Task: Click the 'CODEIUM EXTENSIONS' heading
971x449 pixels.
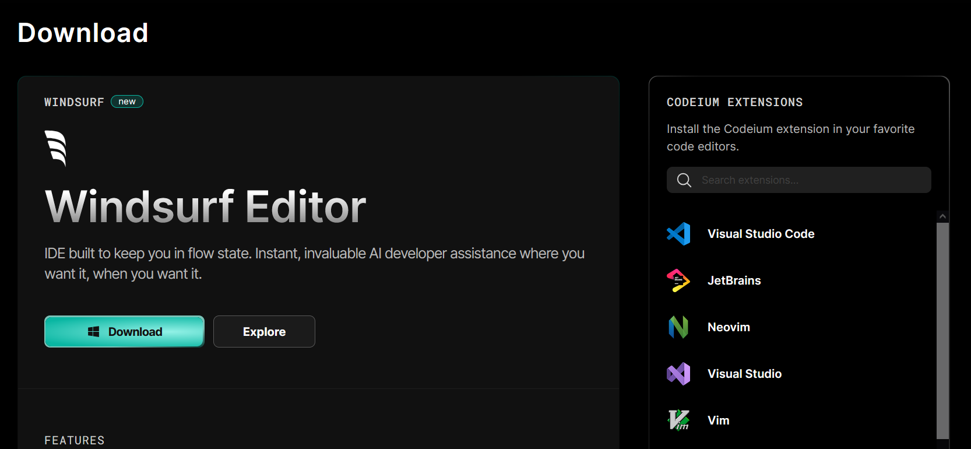Action: (734, 102)
